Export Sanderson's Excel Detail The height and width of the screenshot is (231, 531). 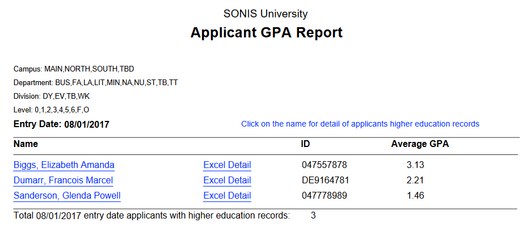tap(227, 196)
